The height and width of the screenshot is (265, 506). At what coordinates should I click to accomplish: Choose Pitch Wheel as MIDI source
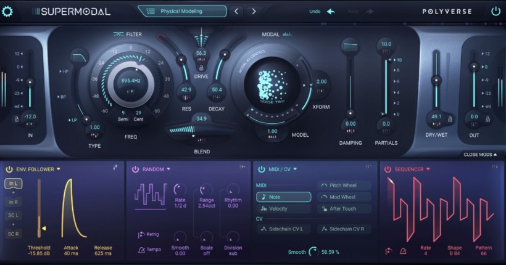[345, 185]
